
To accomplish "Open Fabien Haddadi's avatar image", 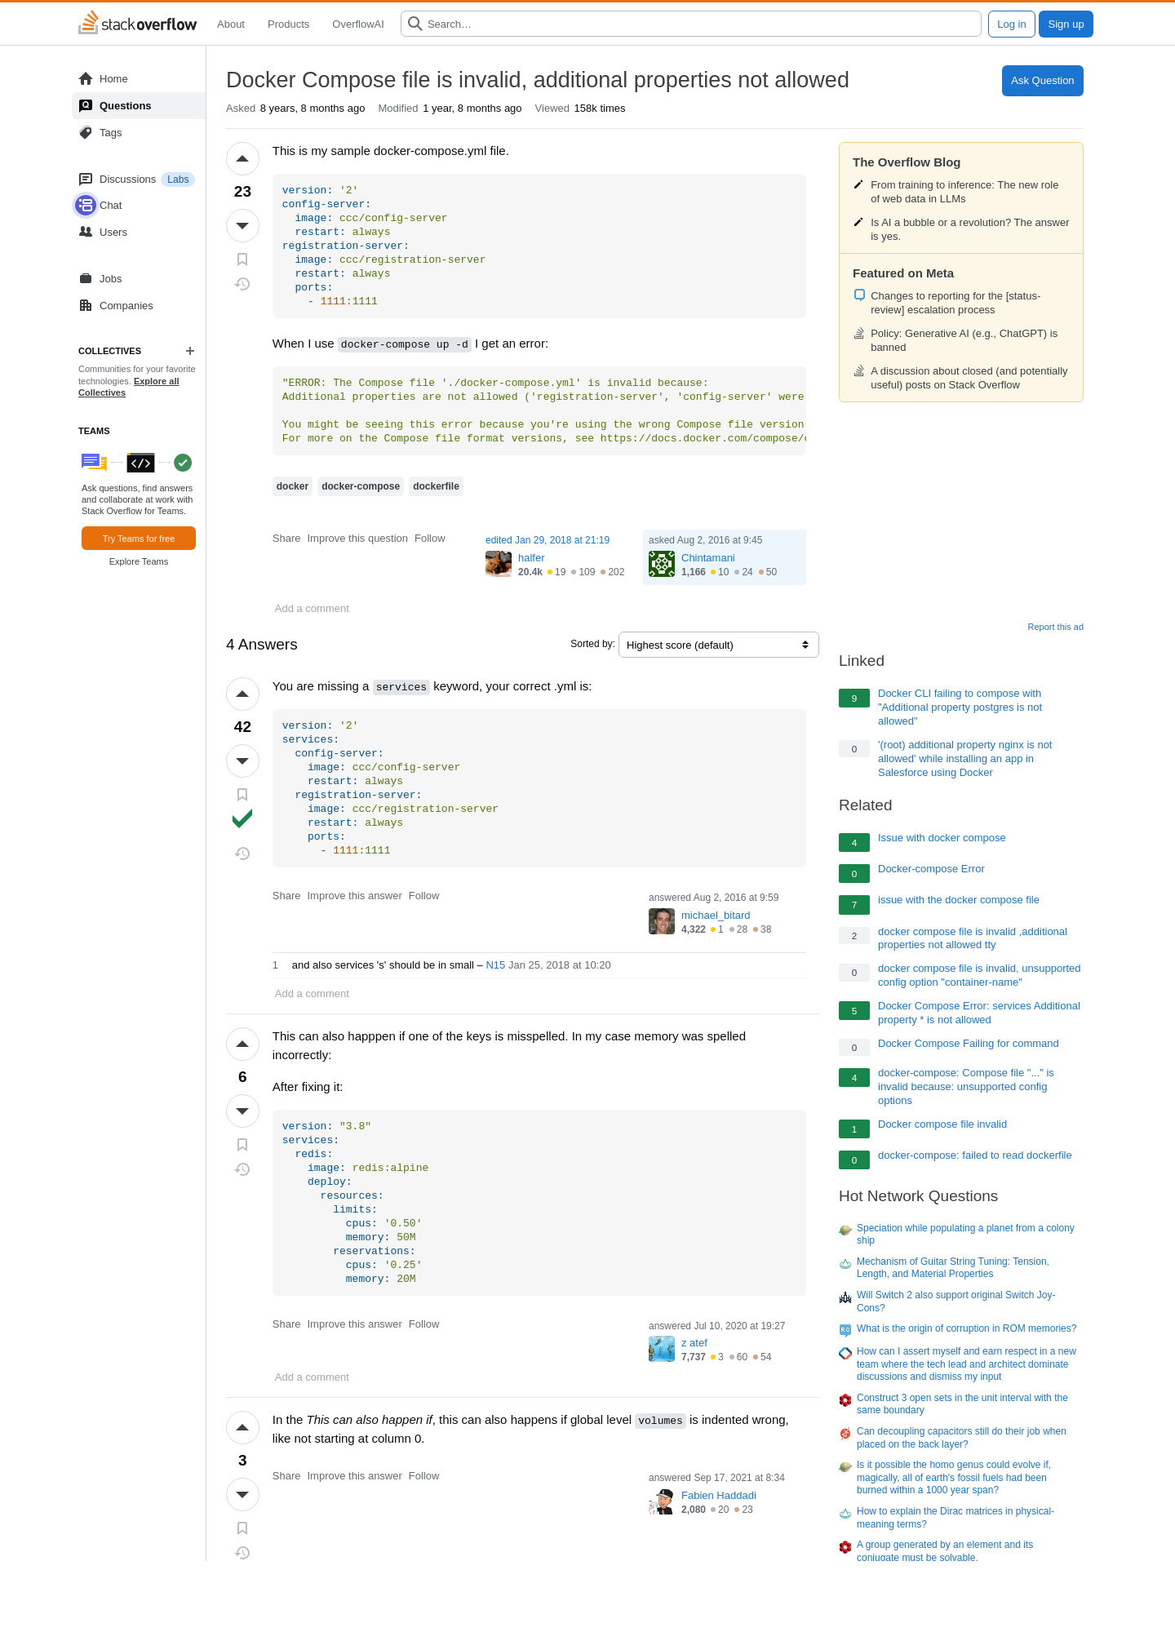I will [x=662, y=1501].
